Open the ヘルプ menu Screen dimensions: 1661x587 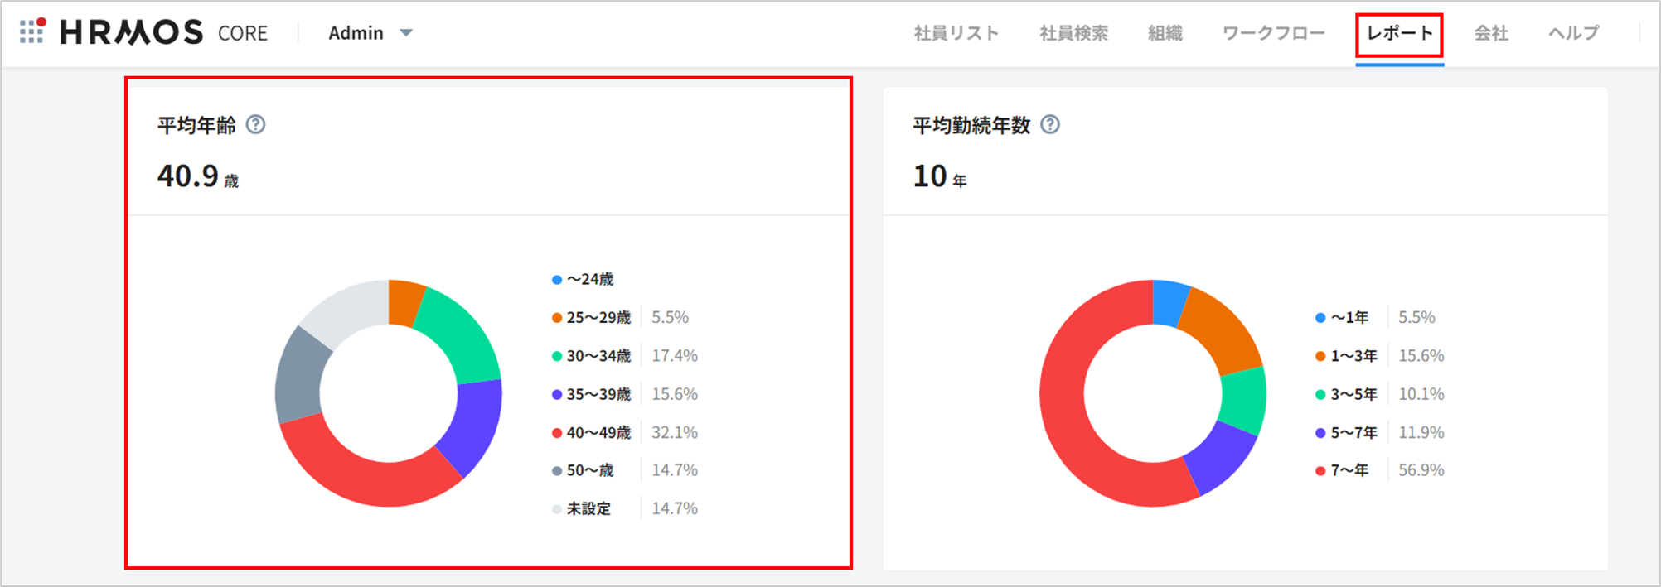click(x=1573, y=33)
